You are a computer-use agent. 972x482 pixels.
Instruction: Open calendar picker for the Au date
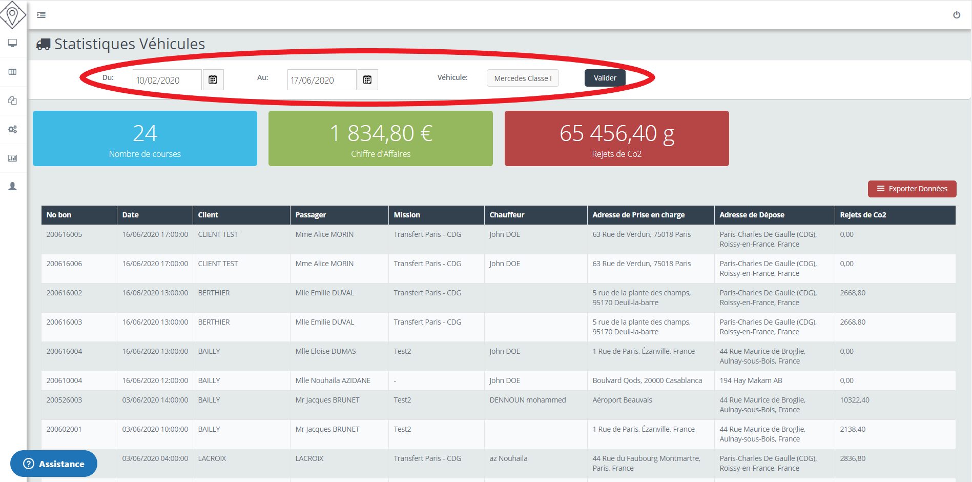coord(367,80)
